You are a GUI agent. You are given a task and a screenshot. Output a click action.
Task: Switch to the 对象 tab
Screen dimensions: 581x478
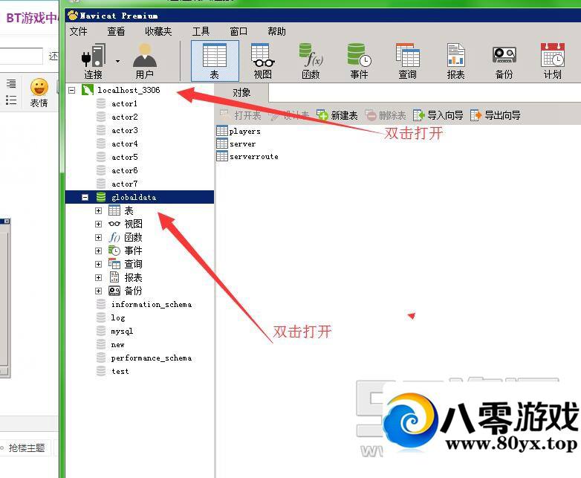pos(241,92)
